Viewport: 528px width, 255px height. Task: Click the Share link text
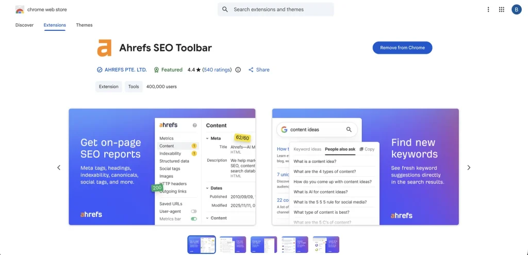[262, 70]
